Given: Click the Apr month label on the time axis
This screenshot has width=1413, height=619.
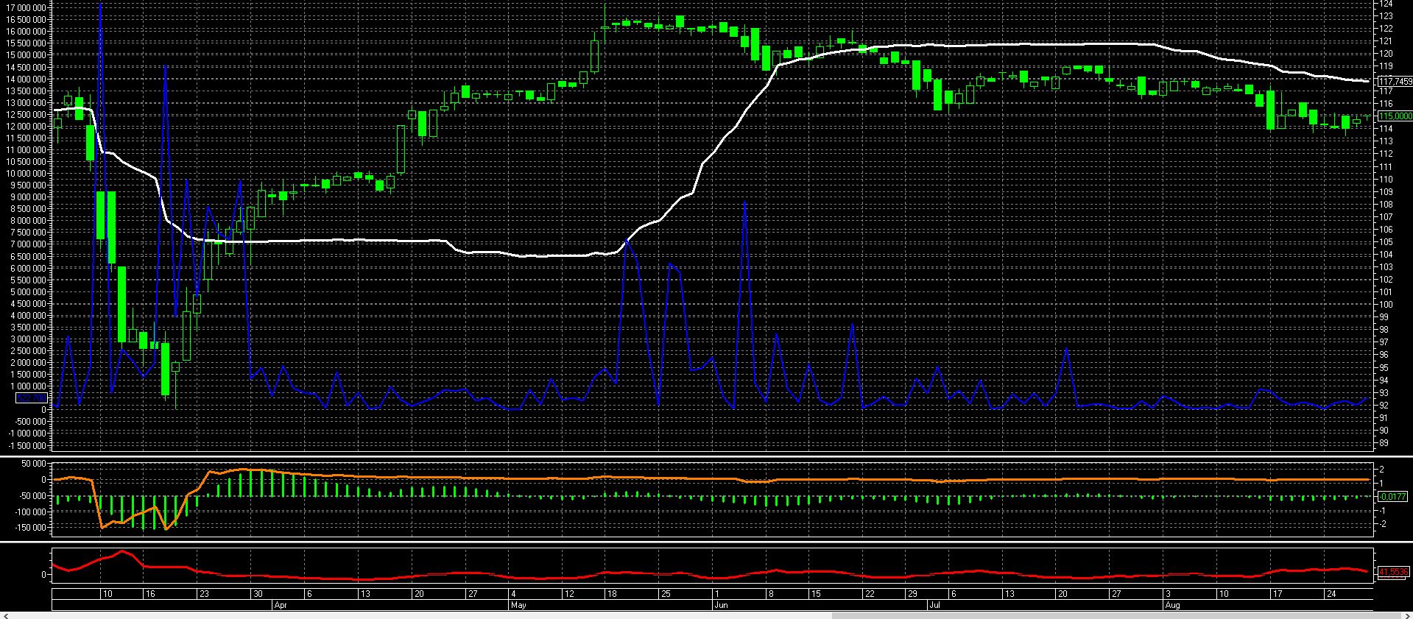Looking at the screenshot, I should 280,605.
